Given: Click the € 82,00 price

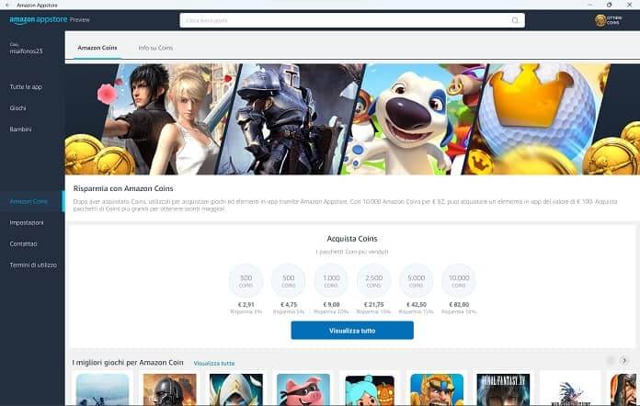Looking at the screenshot, I should 459,305.
